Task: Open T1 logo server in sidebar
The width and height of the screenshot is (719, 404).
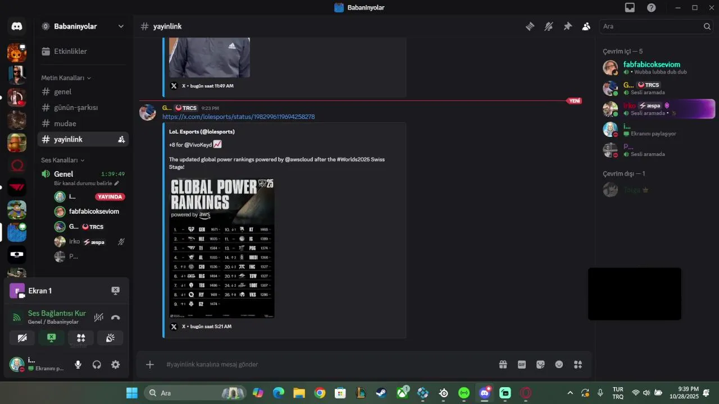Action: click(x=17, y=187)
